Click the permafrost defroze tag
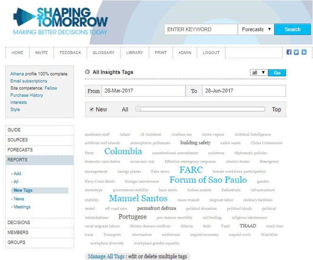 (156, 208)
